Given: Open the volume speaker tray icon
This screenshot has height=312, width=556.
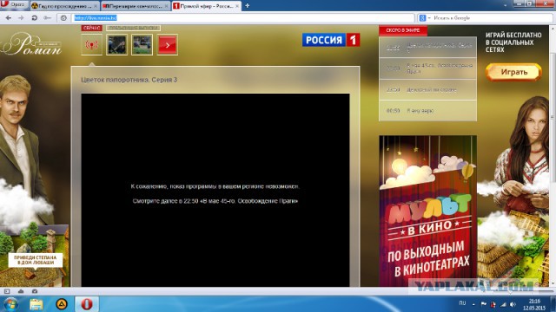Looking at the screenshot, I should click(513, 304).
